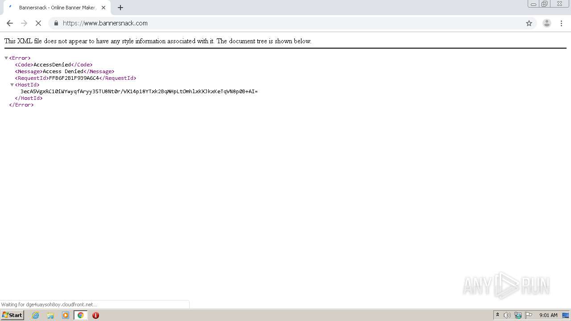Open a new tab
The width and height of the screenshot is (571, 321).
click(120, 8)
